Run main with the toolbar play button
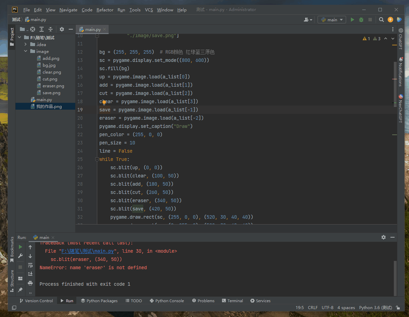 352,20
